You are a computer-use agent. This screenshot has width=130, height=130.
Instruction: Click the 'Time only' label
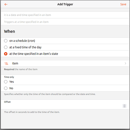coord(9,77)
